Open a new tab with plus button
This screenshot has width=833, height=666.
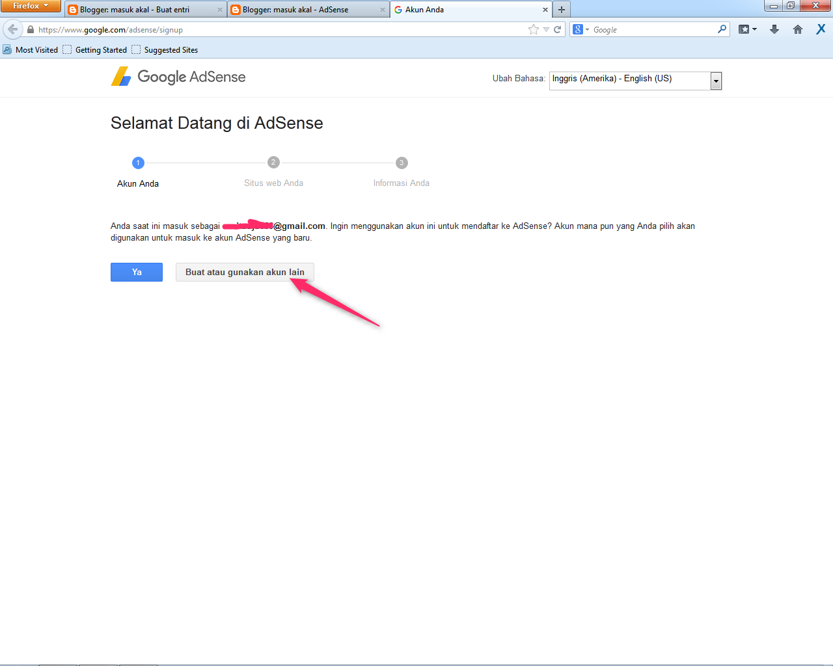point(562,10)
